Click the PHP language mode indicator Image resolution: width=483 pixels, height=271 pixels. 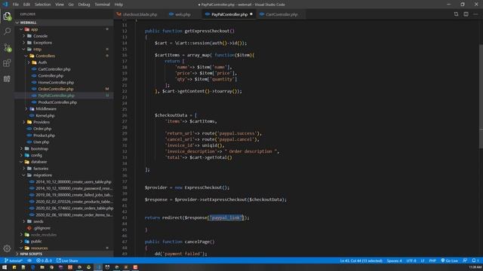432,260
